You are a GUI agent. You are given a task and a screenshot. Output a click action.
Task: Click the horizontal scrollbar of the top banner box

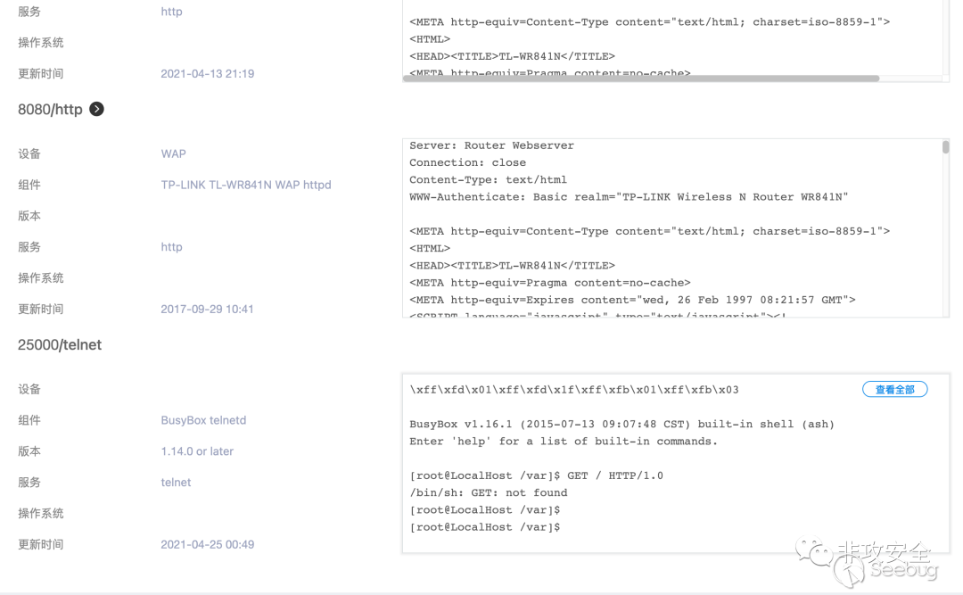click(640, 79)
